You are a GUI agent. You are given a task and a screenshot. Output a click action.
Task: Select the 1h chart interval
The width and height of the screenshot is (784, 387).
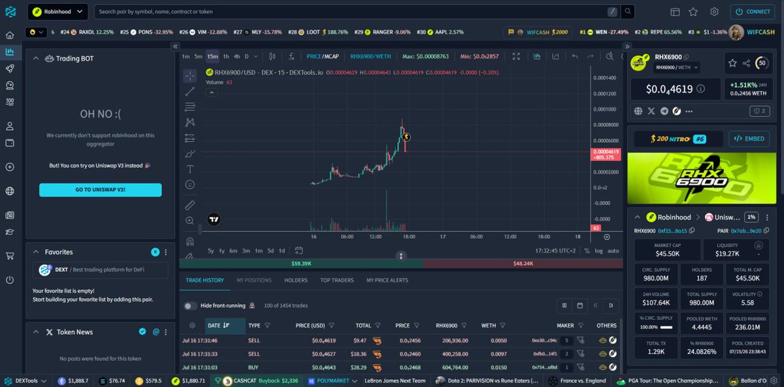point(226,57)
